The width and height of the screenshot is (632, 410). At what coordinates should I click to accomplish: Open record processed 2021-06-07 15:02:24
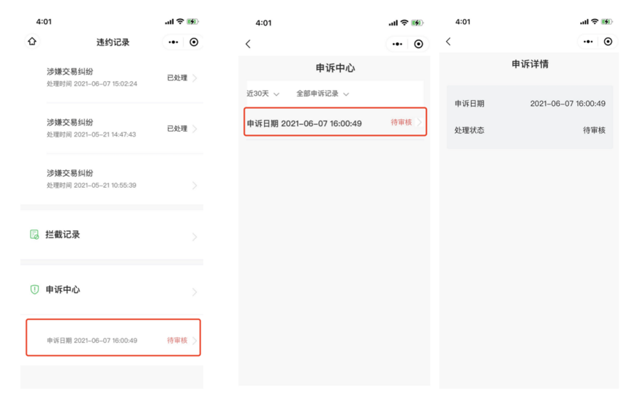click(x=112, y=77)
